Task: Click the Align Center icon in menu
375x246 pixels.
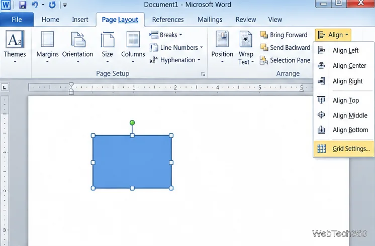Action: [x=321, y=65]
